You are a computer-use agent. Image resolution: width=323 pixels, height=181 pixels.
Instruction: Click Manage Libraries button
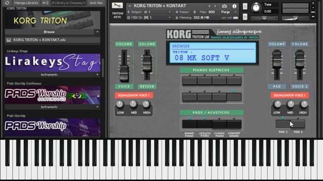click(26, 3)
